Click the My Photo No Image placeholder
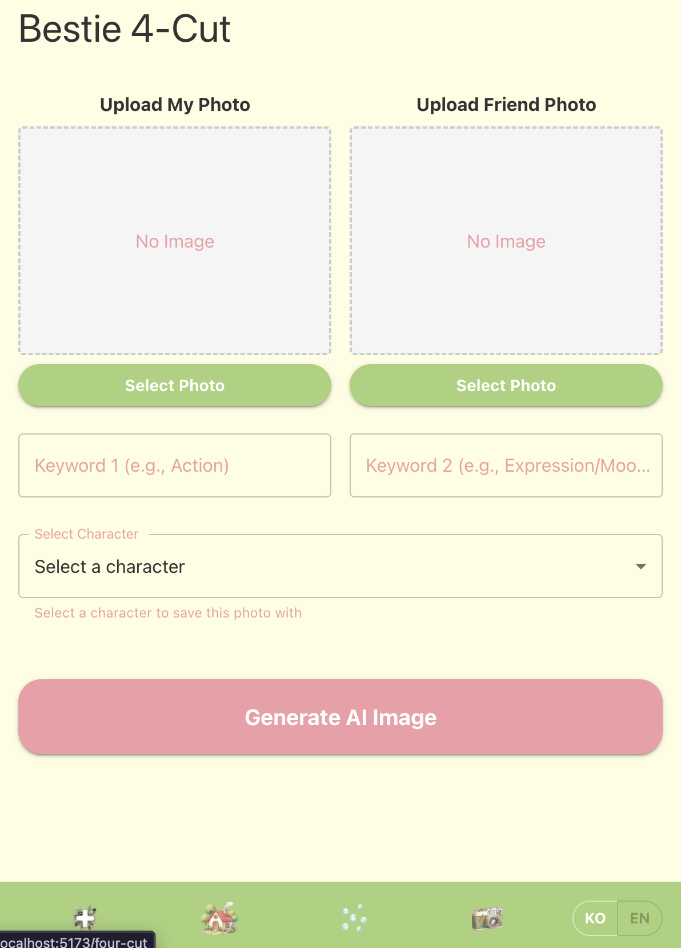This screenshot has width=681, height=948. (175, 241)
